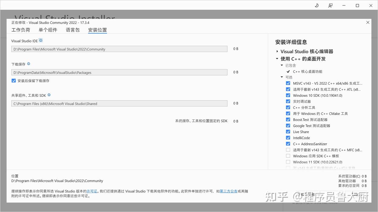This screenshot has height=212, width=378.
Task: Maximize the Visual Studio Installer window
Action: (357, 5)
